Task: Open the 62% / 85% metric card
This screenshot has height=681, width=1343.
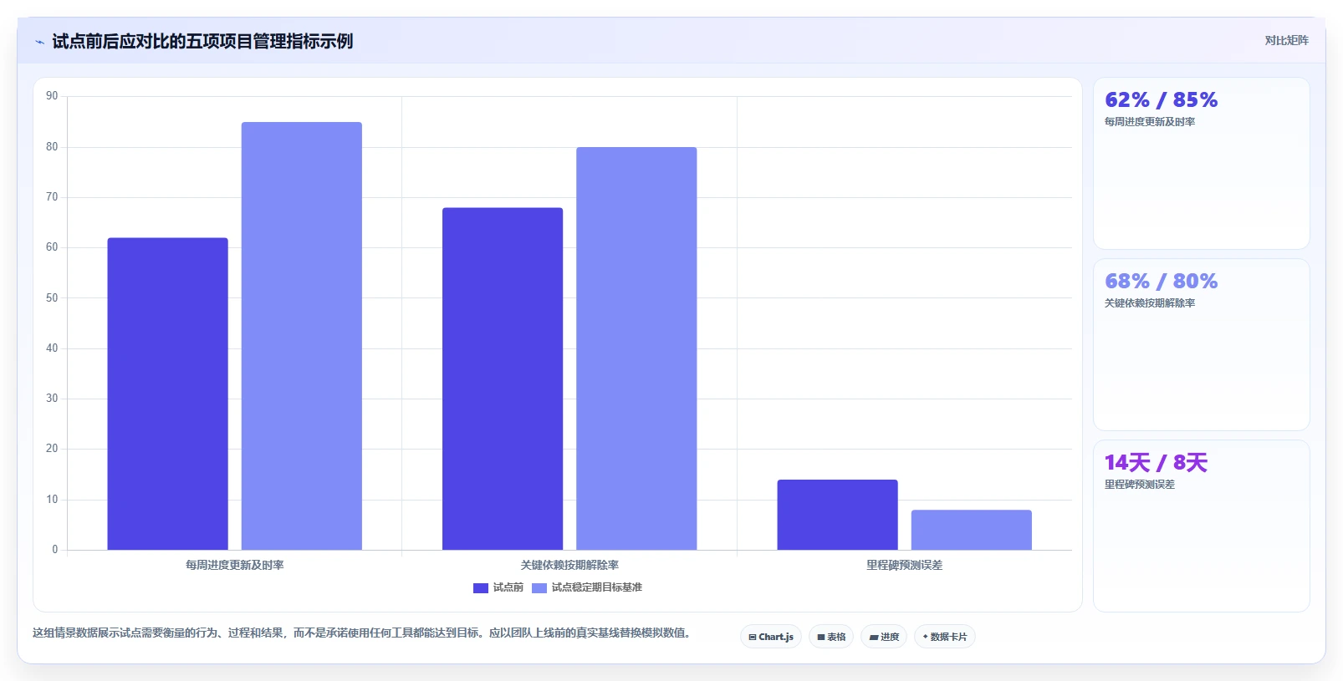Action: [x=1202, y=163]
